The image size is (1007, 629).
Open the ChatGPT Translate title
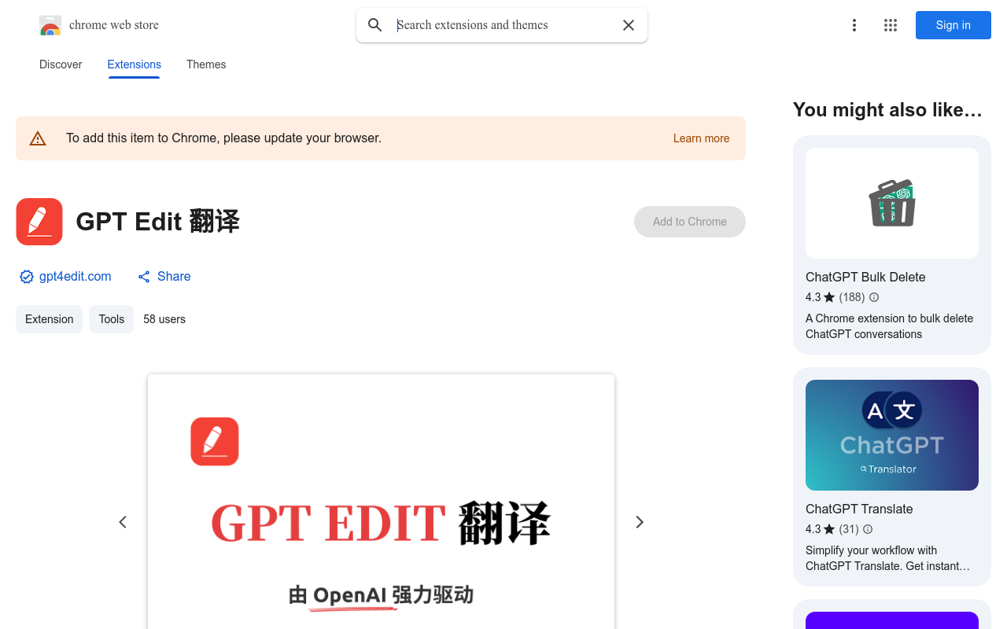(859, 509)
